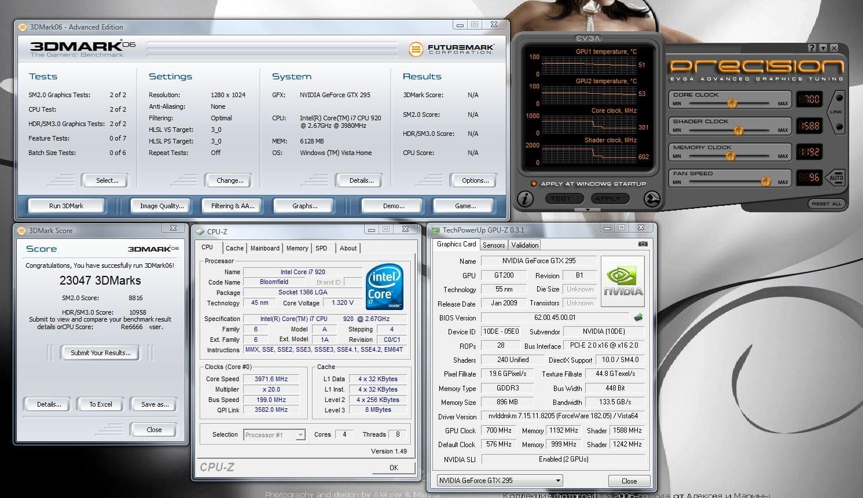Screen dimensions: 863x498
Task: Expand the collapse arrow under the Precision monitor
Action: pyautogui.click(x=588, y=209)
